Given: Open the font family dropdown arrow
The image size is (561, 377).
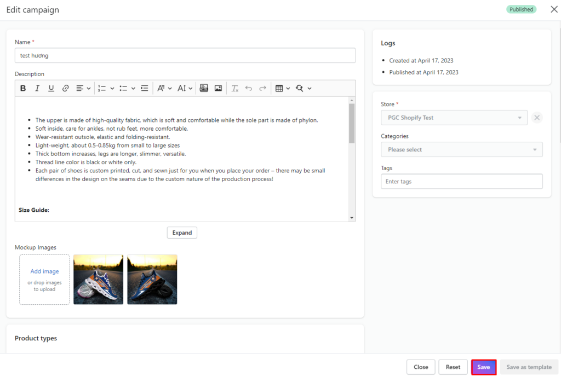Looking at the screenshot, I should [x=170, y=88].
